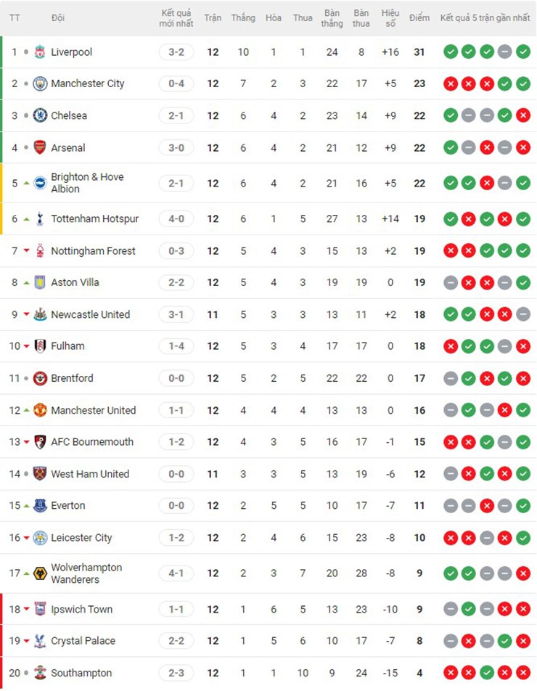Open the Newcastle United team page
Viewport: 537px width, 691px height.
click(x=90, y=314)
